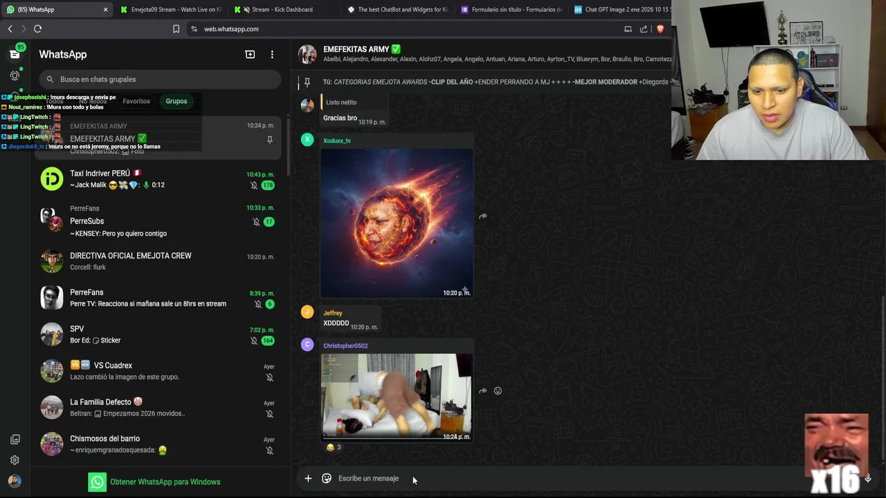Click the conversation scrollbar on chat pane

[x=883, y=377]
